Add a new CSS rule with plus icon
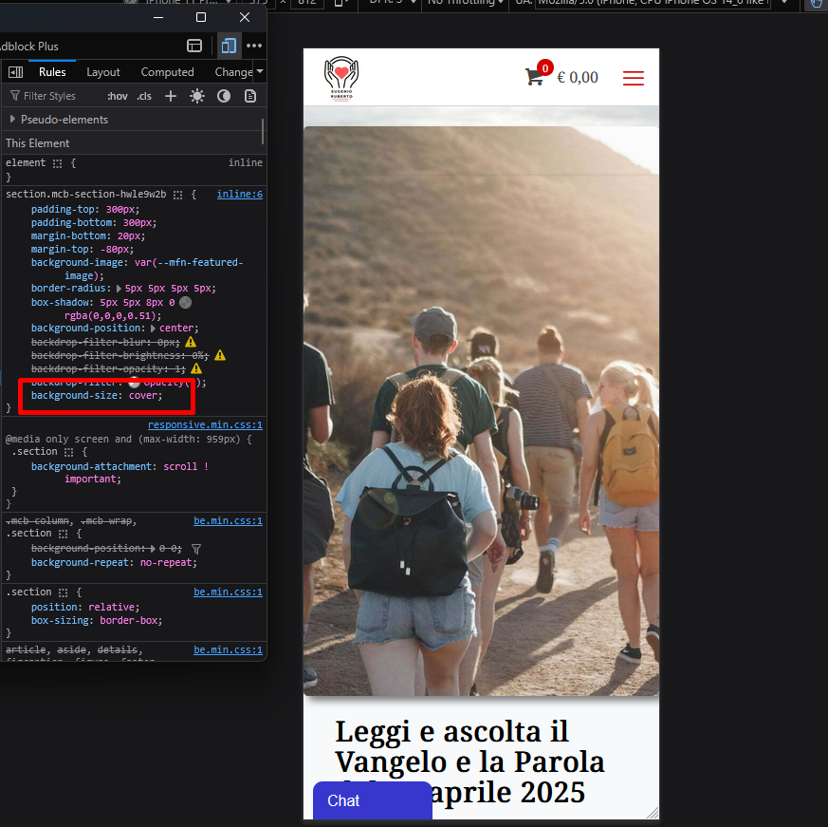828x827 pixels. (171, 96)
